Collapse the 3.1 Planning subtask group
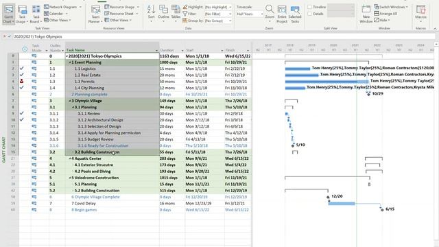 (x=73, y=107)
